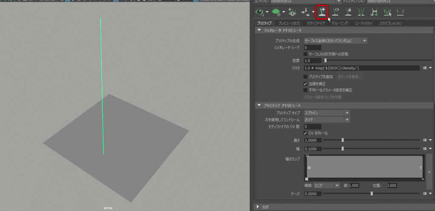Click the green clear preview leaf icon
435x211 pixels.
tap(276, 12)
